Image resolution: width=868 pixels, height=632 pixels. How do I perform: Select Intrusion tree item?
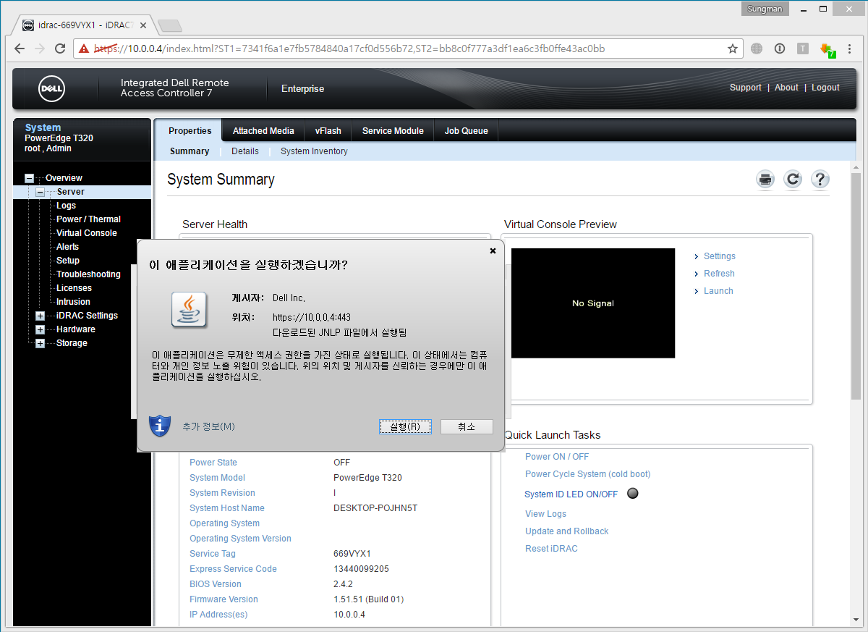tap(73, 302)
